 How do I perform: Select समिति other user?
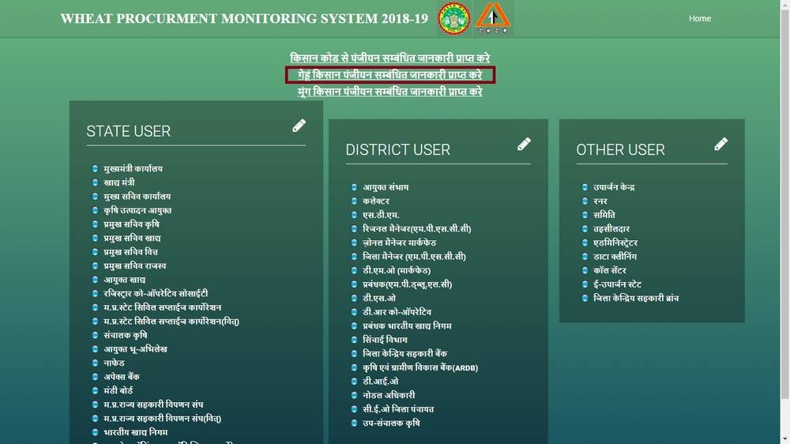(x=604, y=215)
